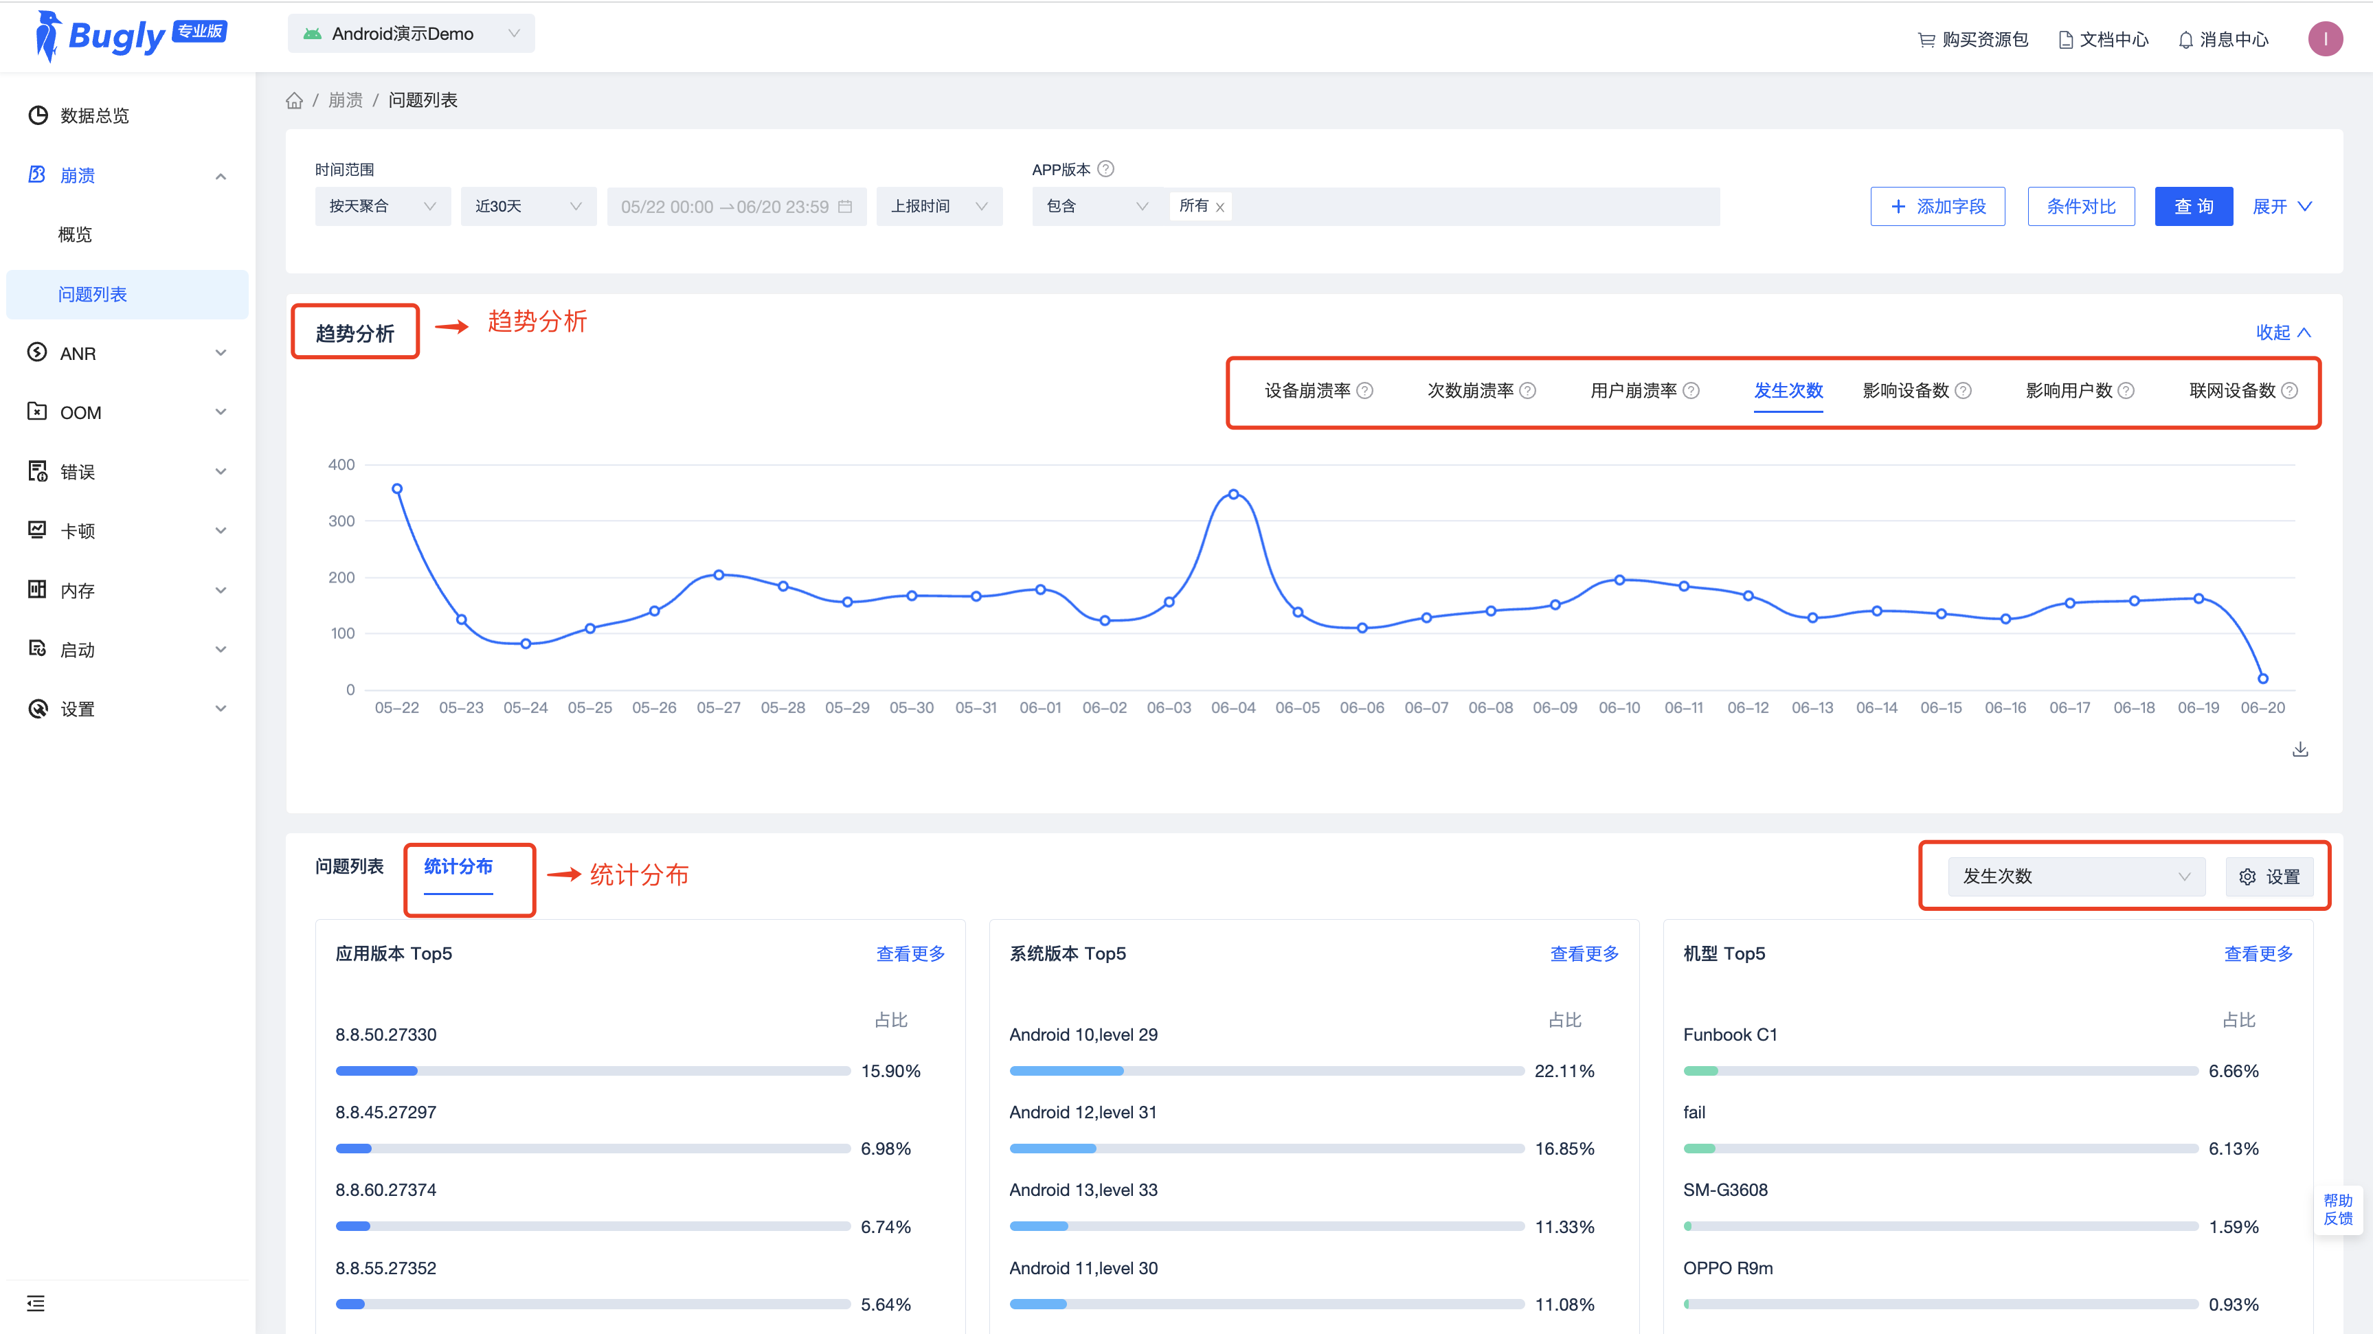
Task: Open calendar icon in date range field
Action: pyautogui.click(x=845, y=206)
